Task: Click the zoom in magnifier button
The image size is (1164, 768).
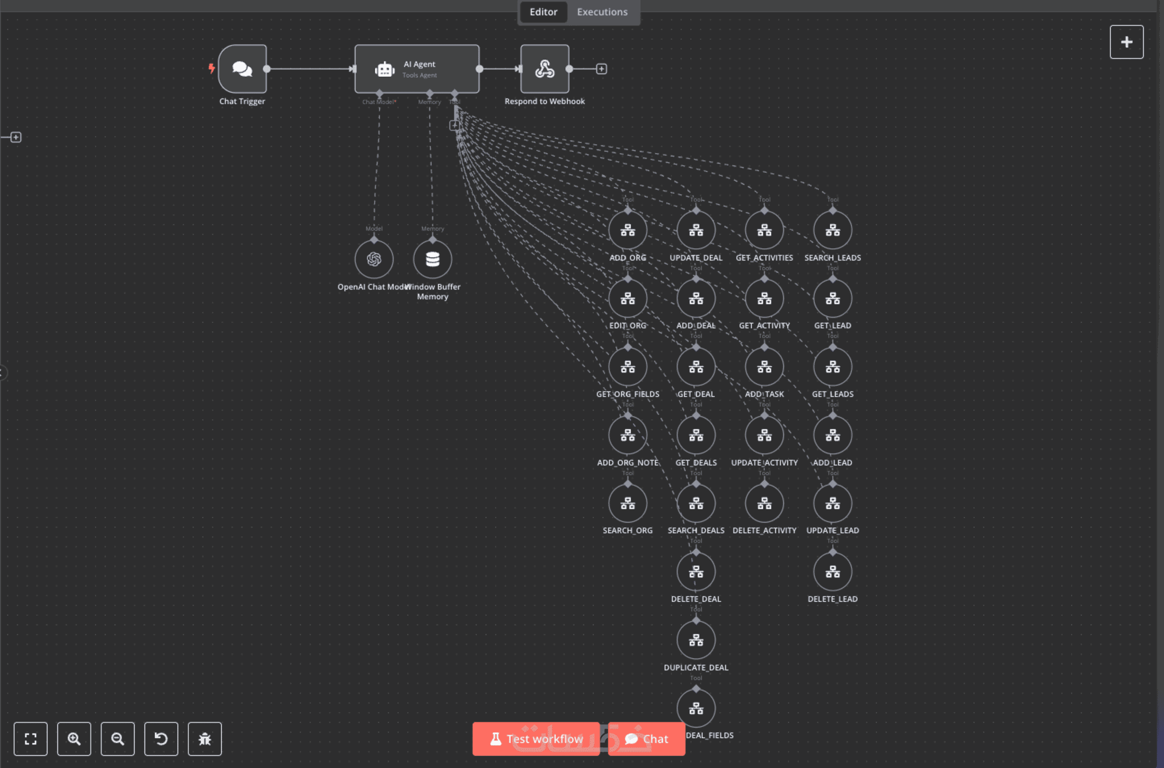Action: [74, 739]
